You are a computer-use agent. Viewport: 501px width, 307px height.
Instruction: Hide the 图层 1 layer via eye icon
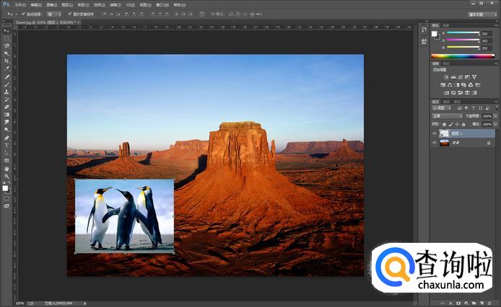pyautogui.click(x=434, y=133)
